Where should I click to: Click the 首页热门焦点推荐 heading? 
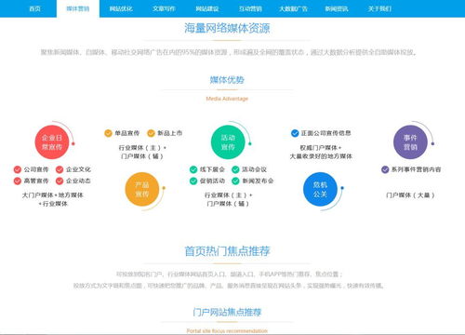227,250
